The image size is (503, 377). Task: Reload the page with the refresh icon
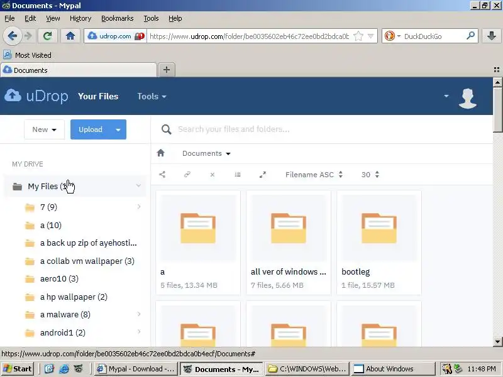48,36
